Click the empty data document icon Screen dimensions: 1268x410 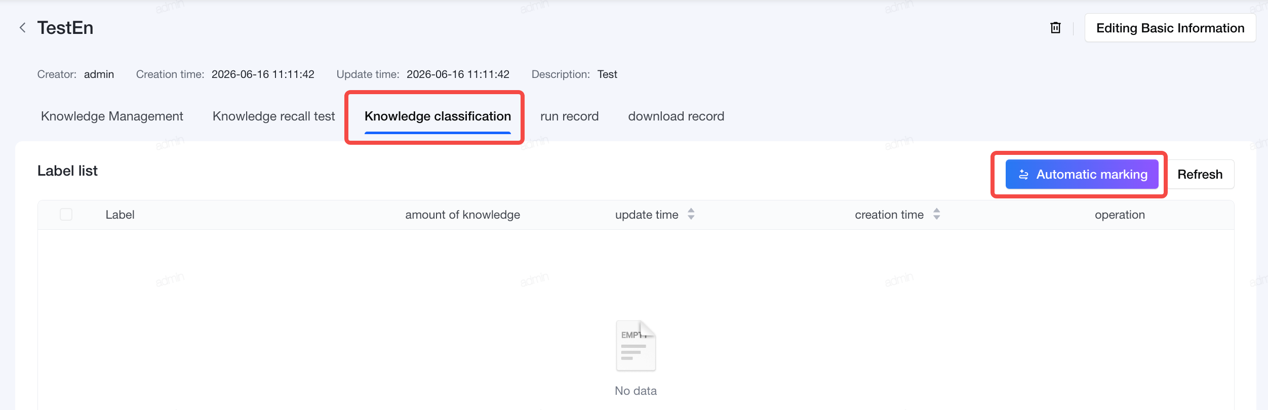636,346
